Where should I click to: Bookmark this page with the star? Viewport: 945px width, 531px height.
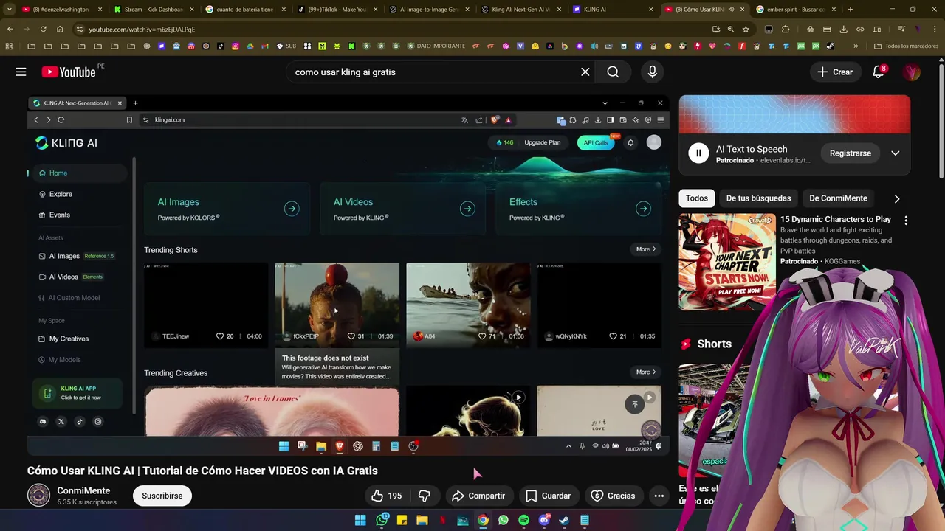click(x=746, y=29)
